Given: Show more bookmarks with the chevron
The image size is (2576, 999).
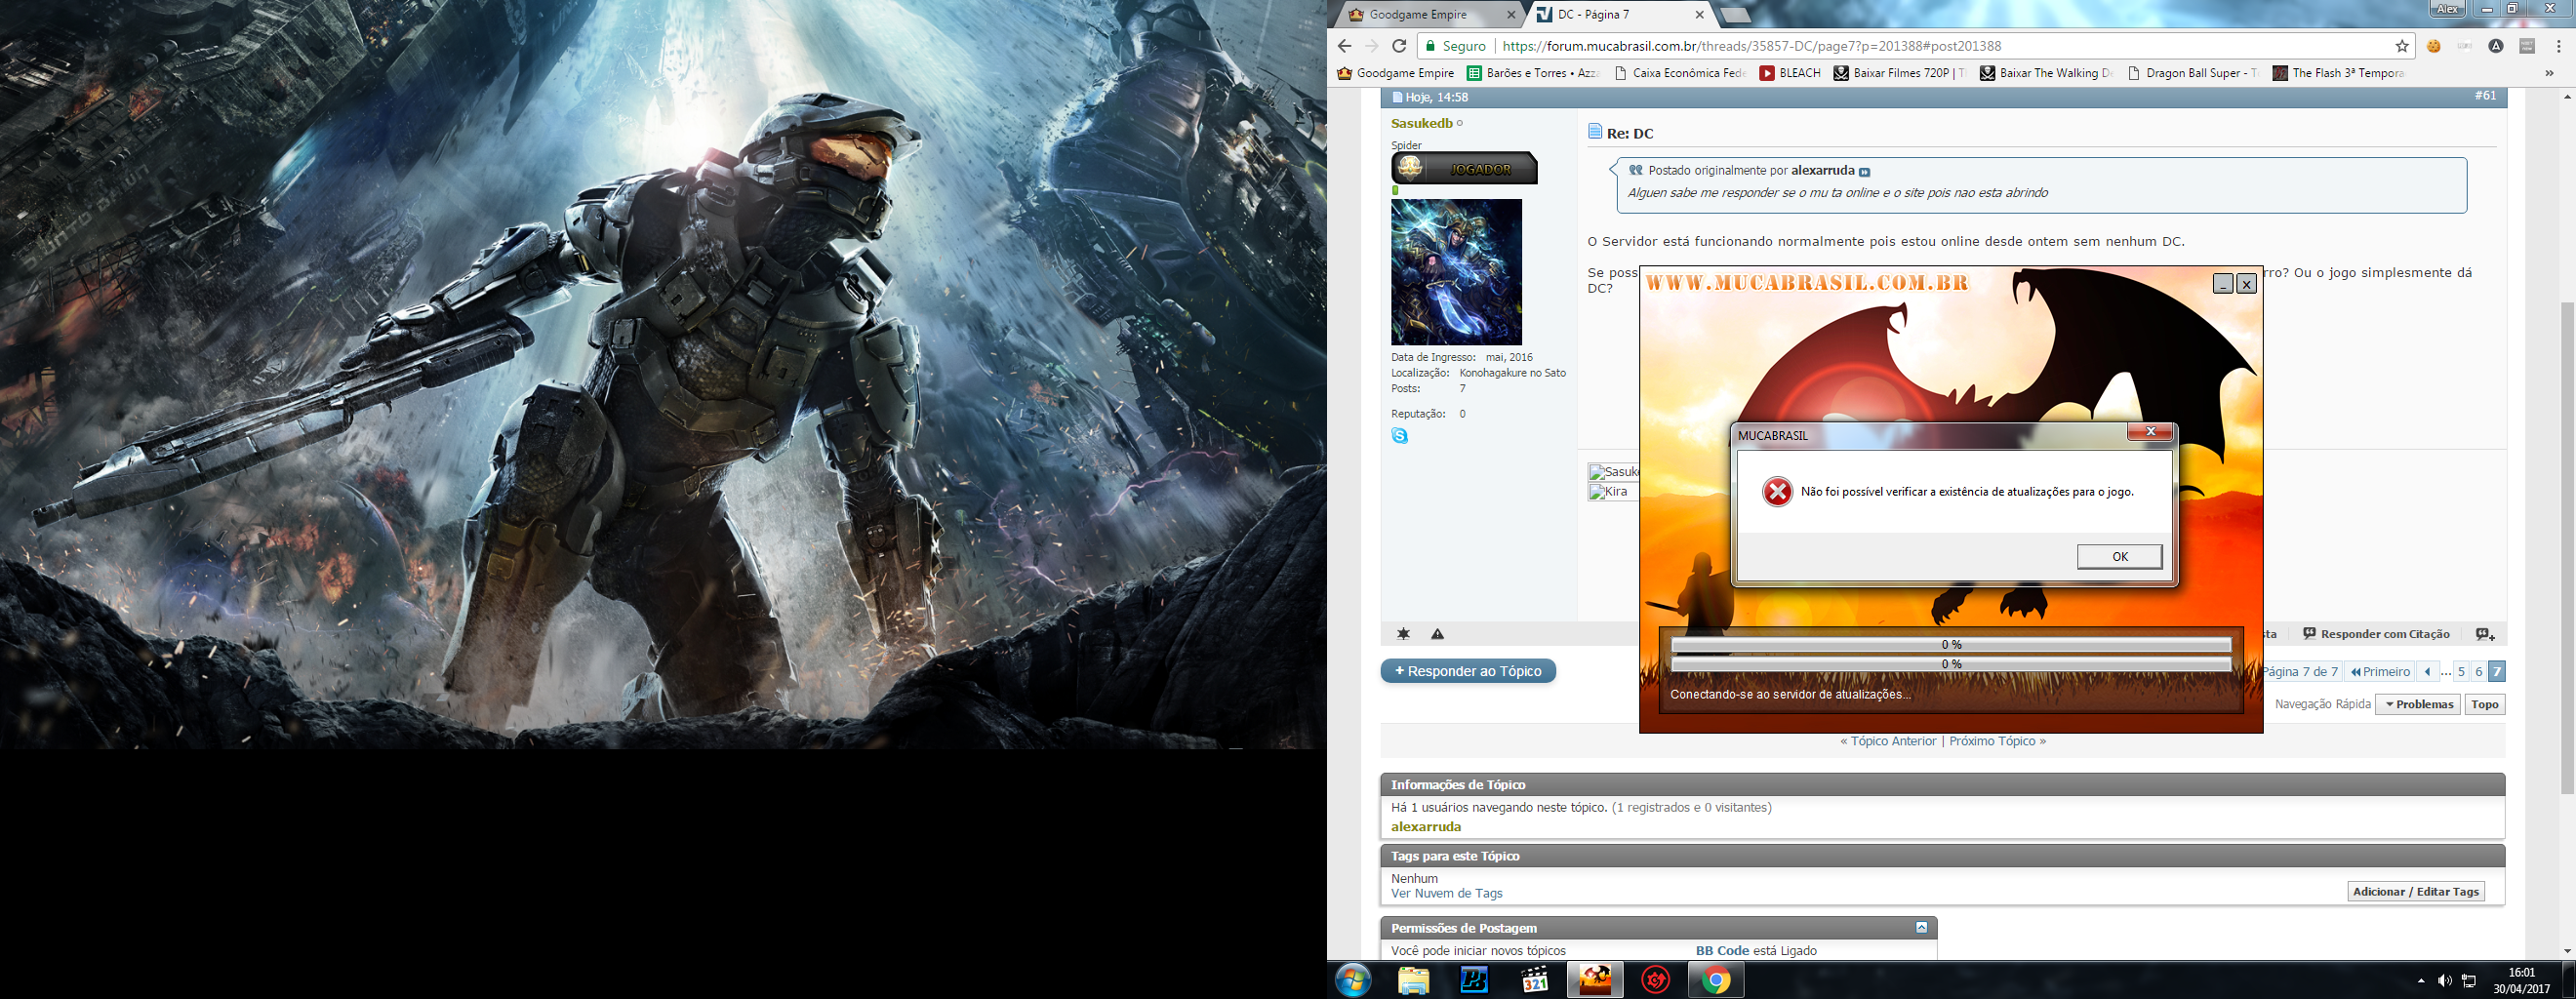Looking at the screenshot, I should coord(2548,73).
